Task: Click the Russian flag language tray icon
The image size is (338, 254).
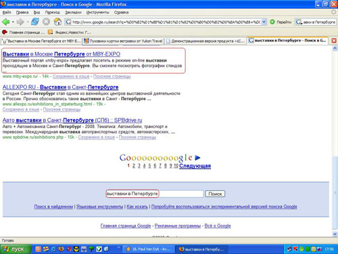Action: [x=319, y=249]
